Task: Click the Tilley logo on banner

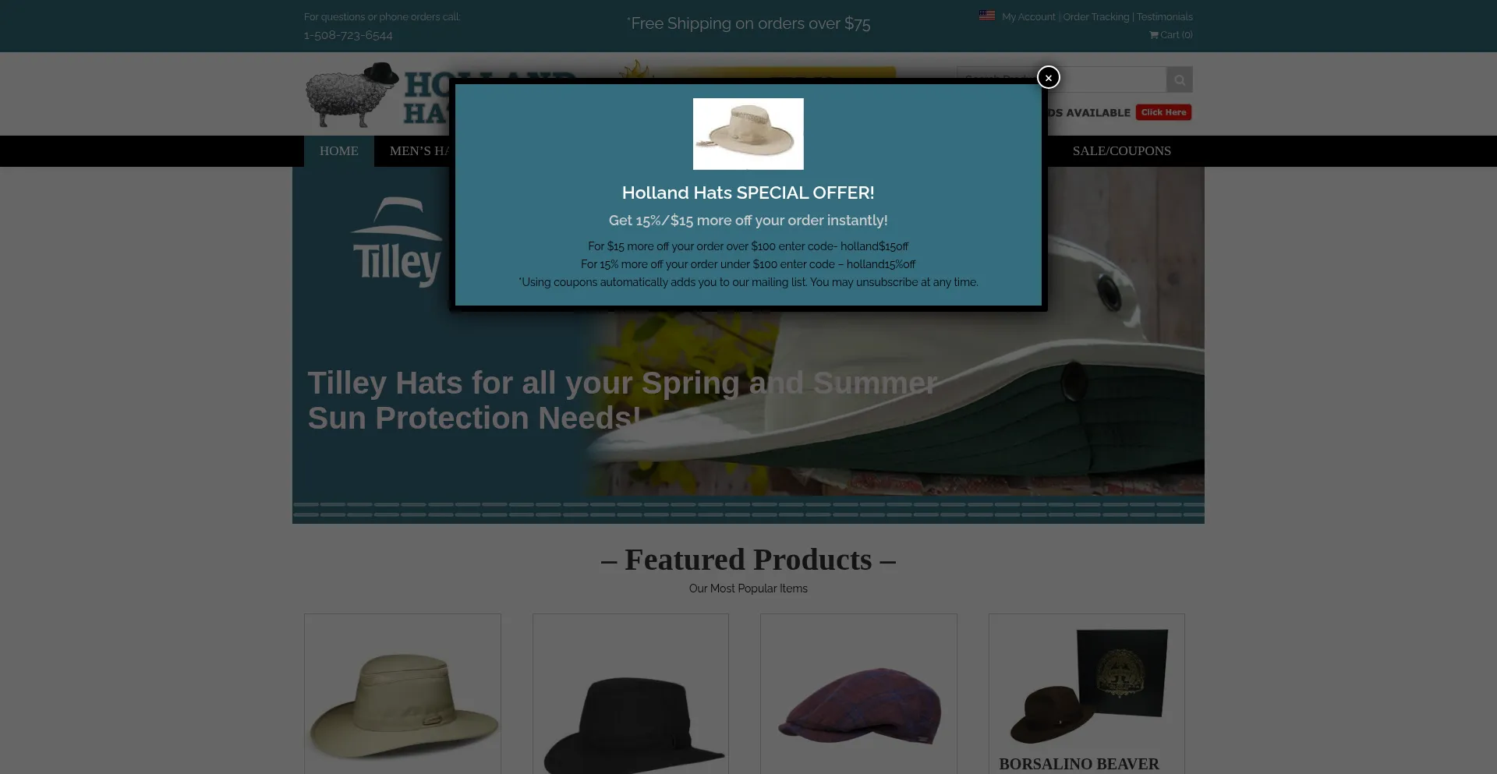Action: pyautogui.click(x=397, y=242)
